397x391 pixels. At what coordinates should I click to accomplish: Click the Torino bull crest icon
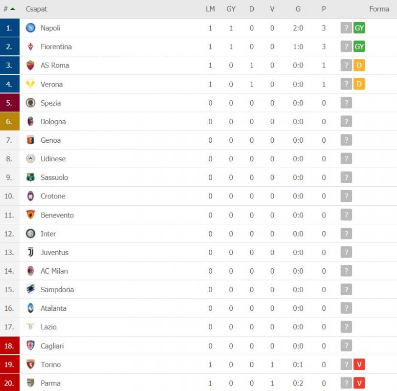31,364
